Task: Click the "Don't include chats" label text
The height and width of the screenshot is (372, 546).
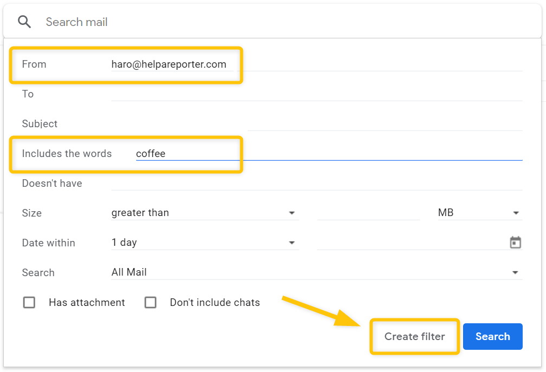Action: (x=215, y=303)
